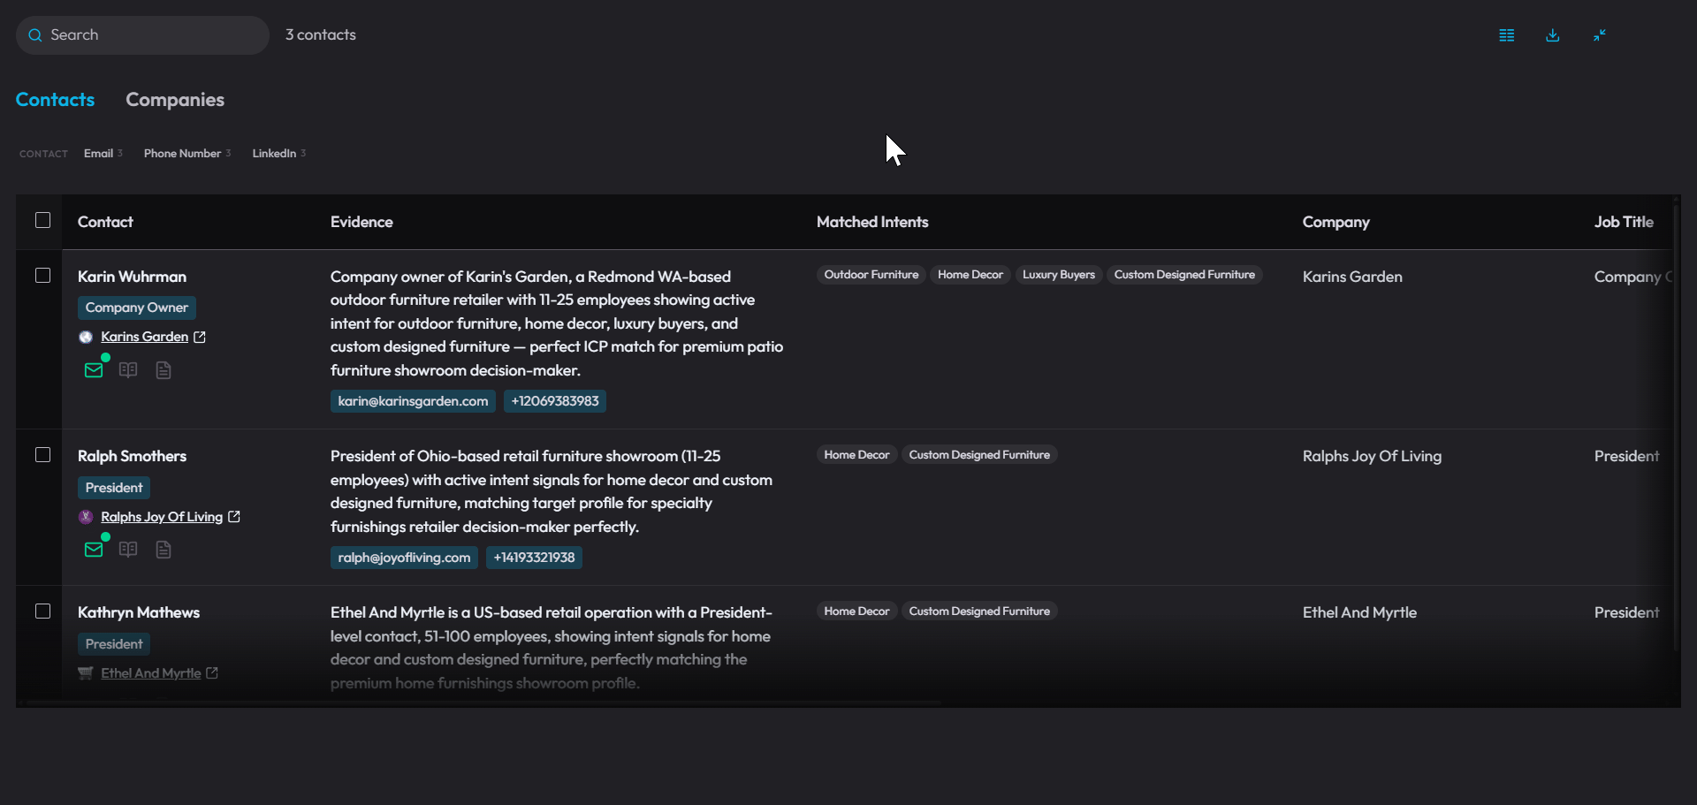Click Home Decor tag in Ralph Smothers row
The image size is (1697, 805).
tap(856, 455)
